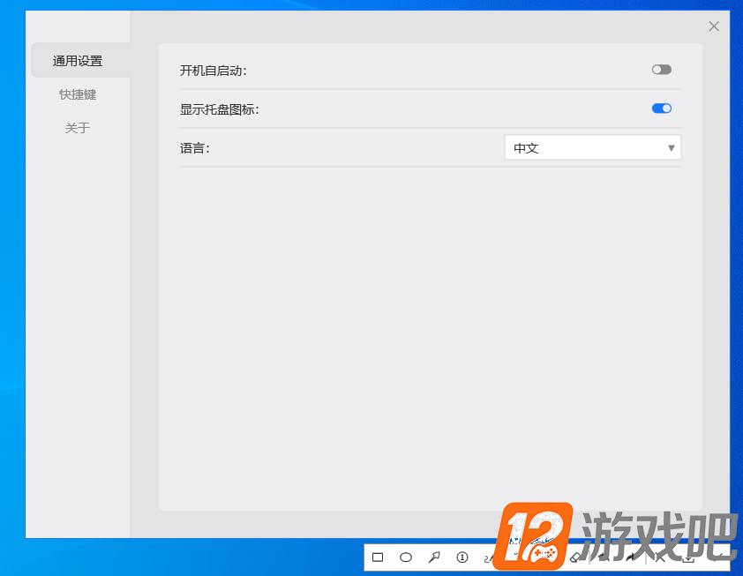Click the 开机自启动 label
Screen dimensions: 743x576
pos(214,71)
